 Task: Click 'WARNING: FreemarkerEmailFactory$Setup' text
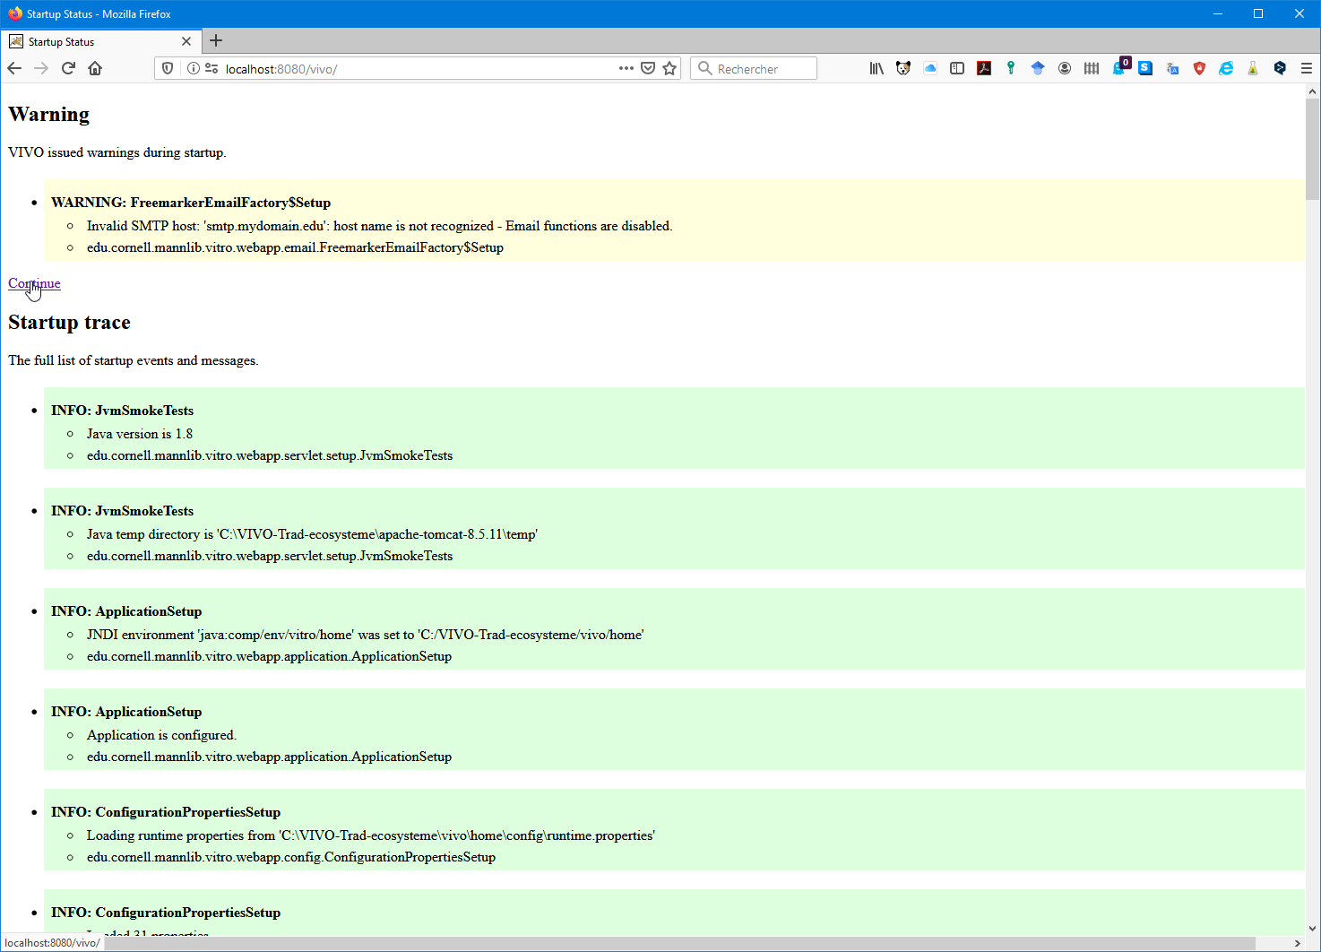(191, 203)
